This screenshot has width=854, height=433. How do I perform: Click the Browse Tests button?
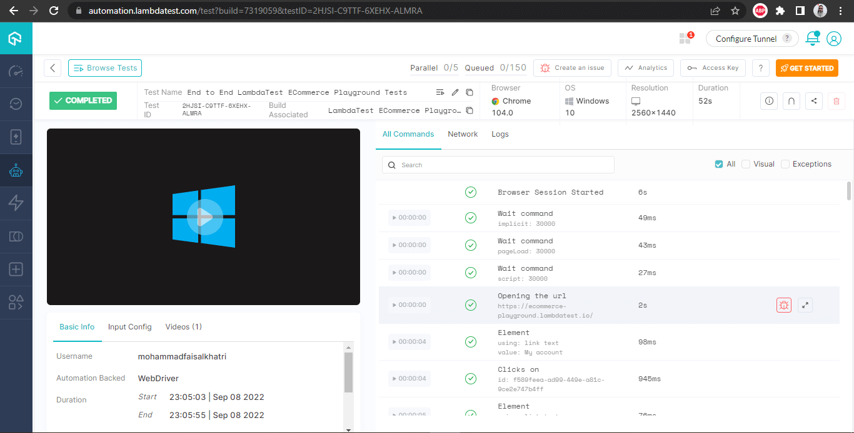click(104, 67)
